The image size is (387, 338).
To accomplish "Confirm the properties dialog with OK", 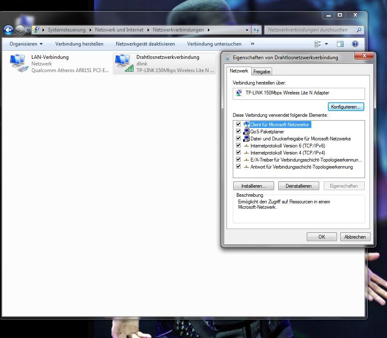I will click(322, 237).
